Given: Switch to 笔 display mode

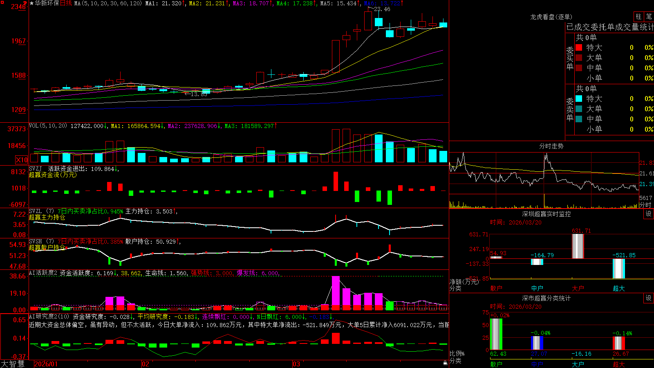Looking at the screenshot, I should point(649,16).
